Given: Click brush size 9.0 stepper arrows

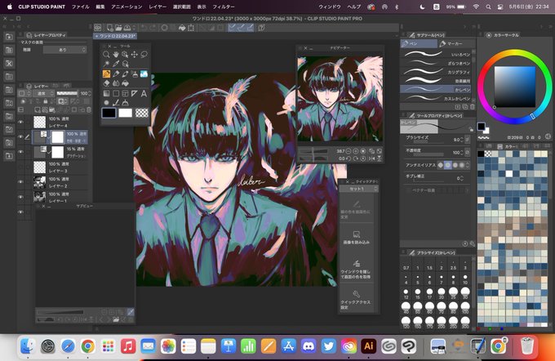Looking at the screenshot, I should (x=462, y=140).
